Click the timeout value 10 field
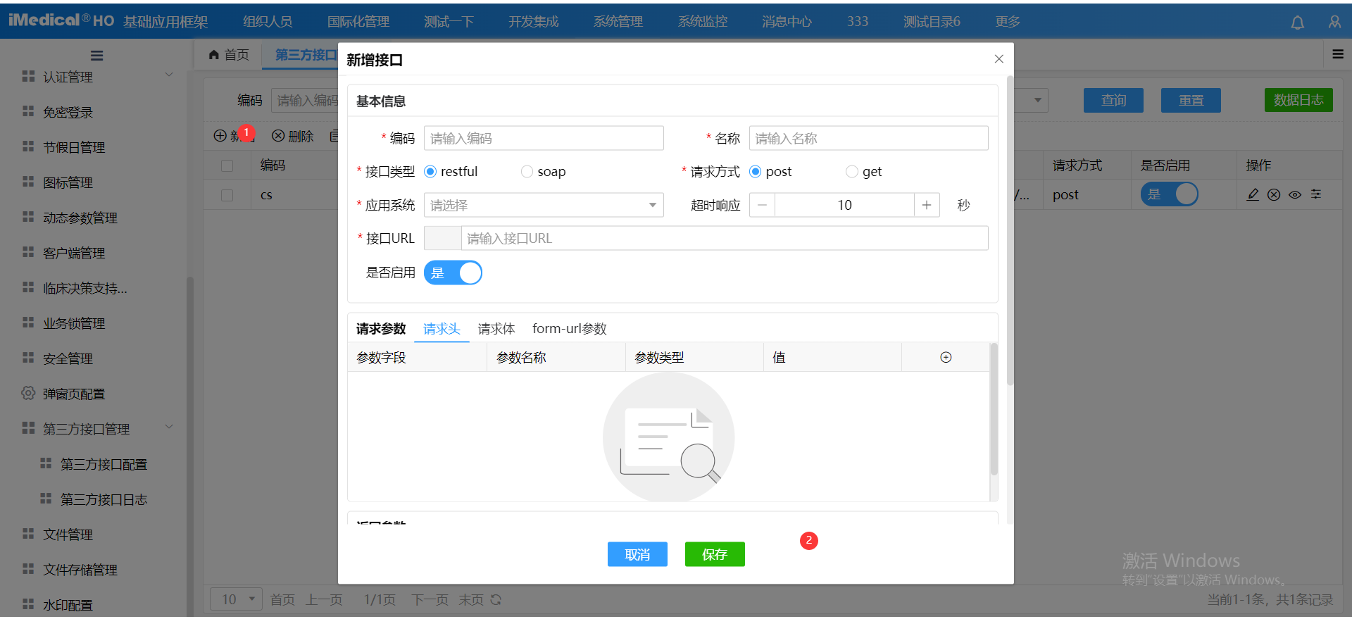This screenshot has height=619, width=1352. 844,205
